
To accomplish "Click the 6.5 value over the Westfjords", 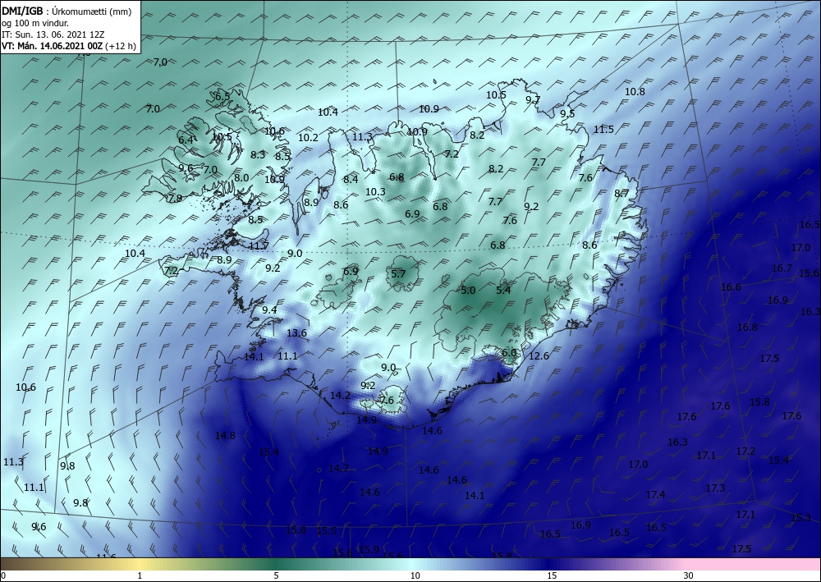I will click(222, 96).
